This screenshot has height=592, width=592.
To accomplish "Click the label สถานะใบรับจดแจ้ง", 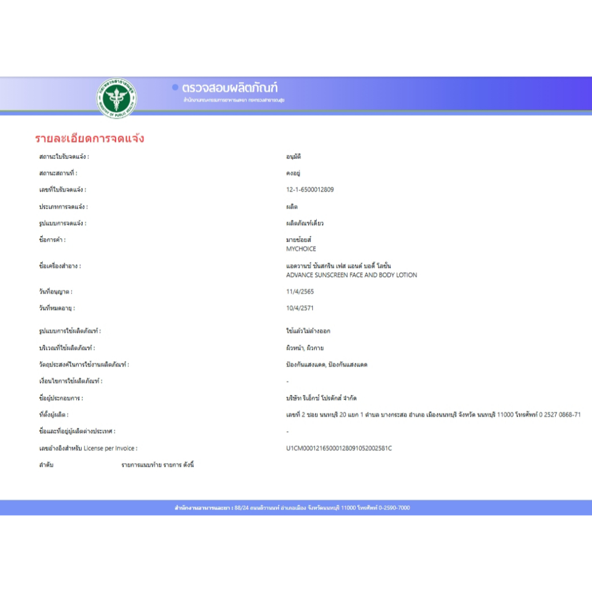I will 64,157.
